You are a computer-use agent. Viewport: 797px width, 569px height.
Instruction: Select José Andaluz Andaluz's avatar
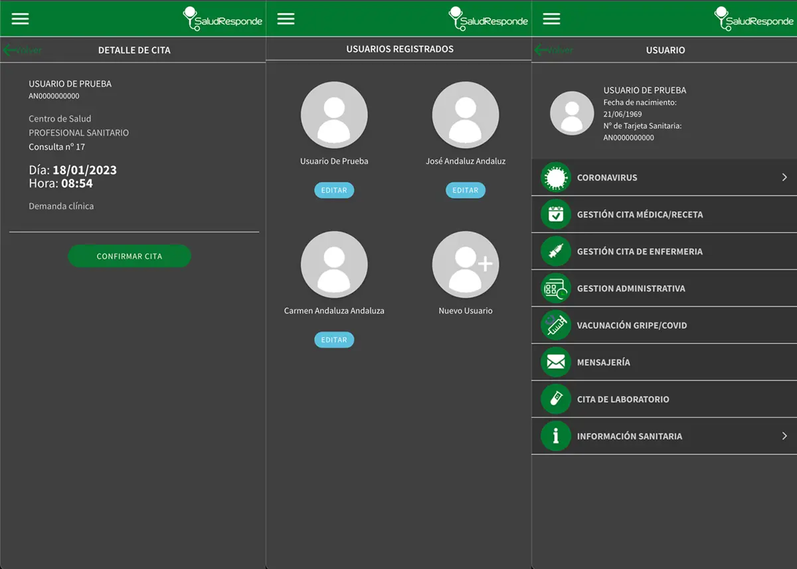[466, 115]
